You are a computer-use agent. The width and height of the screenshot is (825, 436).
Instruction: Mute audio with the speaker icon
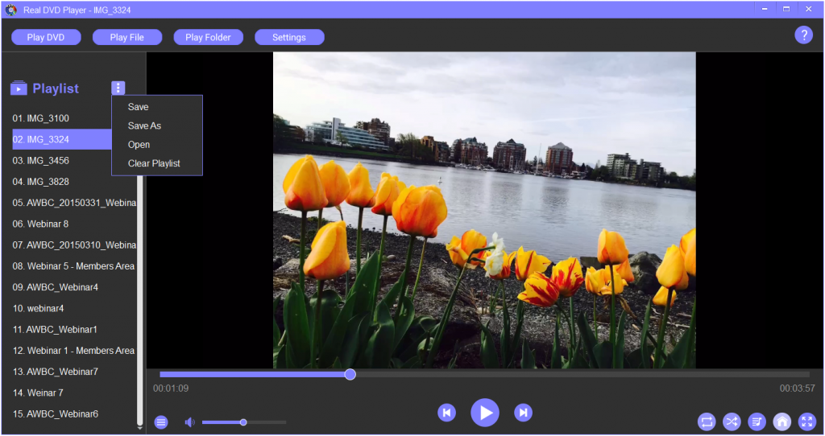[x=189, y=422]
